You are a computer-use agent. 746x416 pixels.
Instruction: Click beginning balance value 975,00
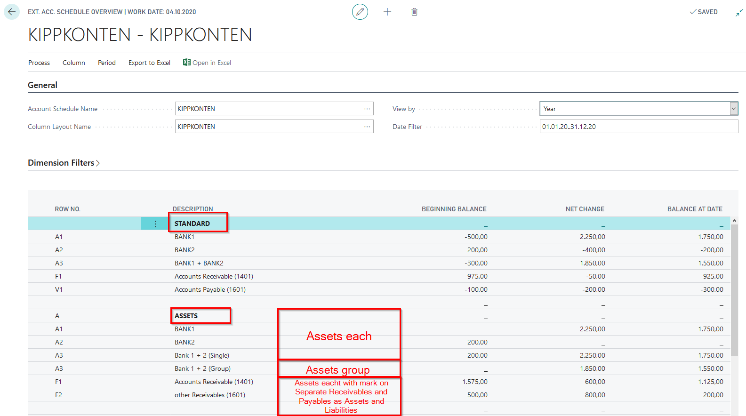tap(477, 276)
